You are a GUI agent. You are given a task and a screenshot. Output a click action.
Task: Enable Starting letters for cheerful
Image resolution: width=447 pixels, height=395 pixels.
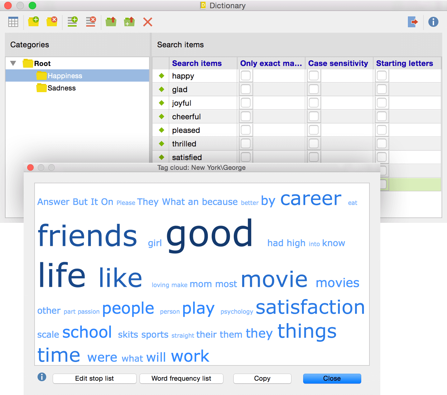(x=382, y=116)
